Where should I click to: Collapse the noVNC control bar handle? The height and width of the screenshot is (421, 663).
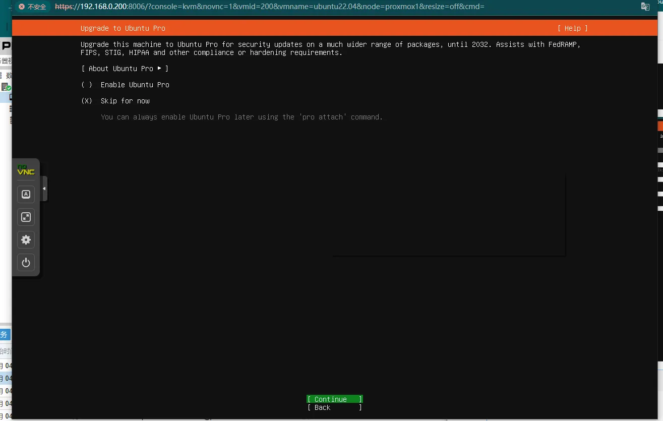click(x=44, y=189)
